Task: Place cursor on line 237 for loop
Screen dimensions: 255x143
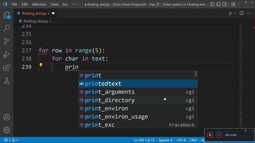Action: [72, 50]
